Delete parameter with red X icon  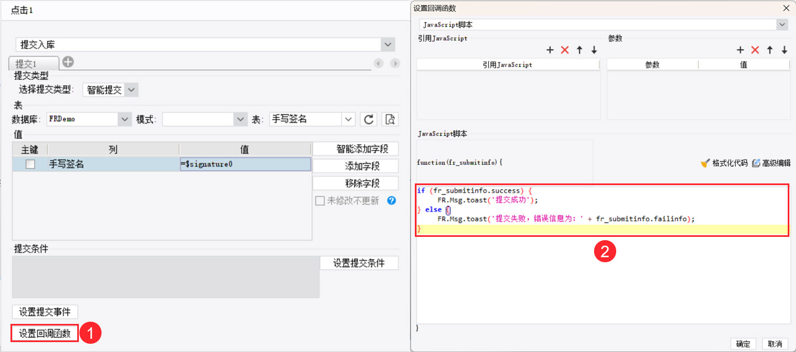[755, 50]
